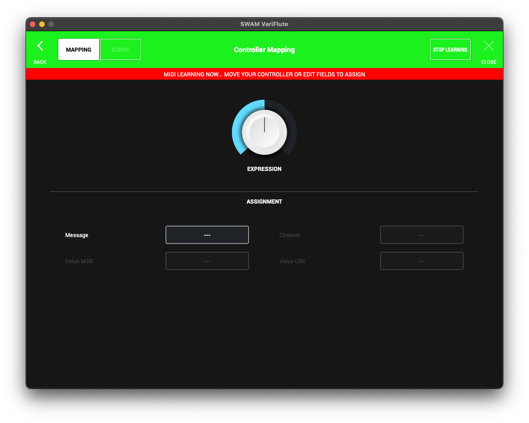Click the X close icon in header
This screenshot has height=423, width=529.
pos(488,46)
